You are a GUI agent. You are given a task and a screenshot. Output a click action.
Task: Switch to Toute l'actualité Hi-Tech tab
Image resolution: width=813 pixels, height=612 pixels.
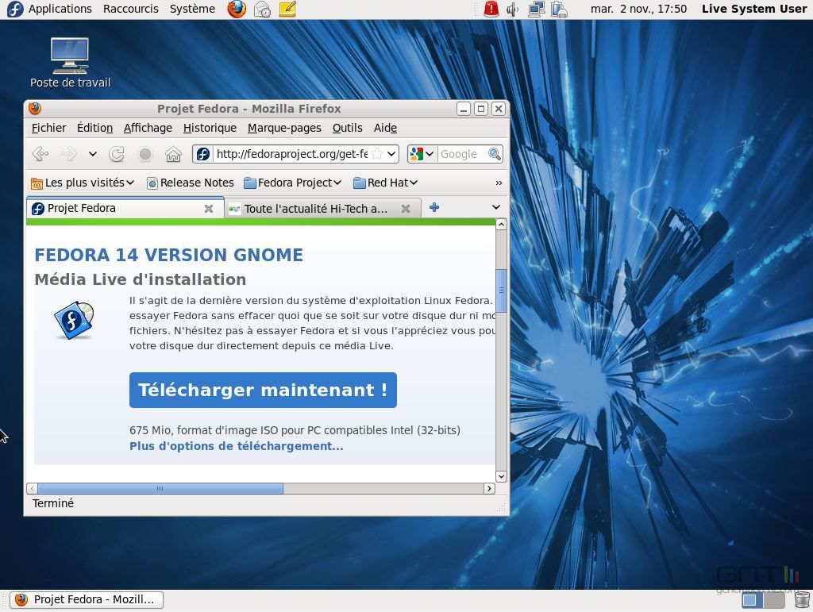pyautogui.click(x=322, y=209)
